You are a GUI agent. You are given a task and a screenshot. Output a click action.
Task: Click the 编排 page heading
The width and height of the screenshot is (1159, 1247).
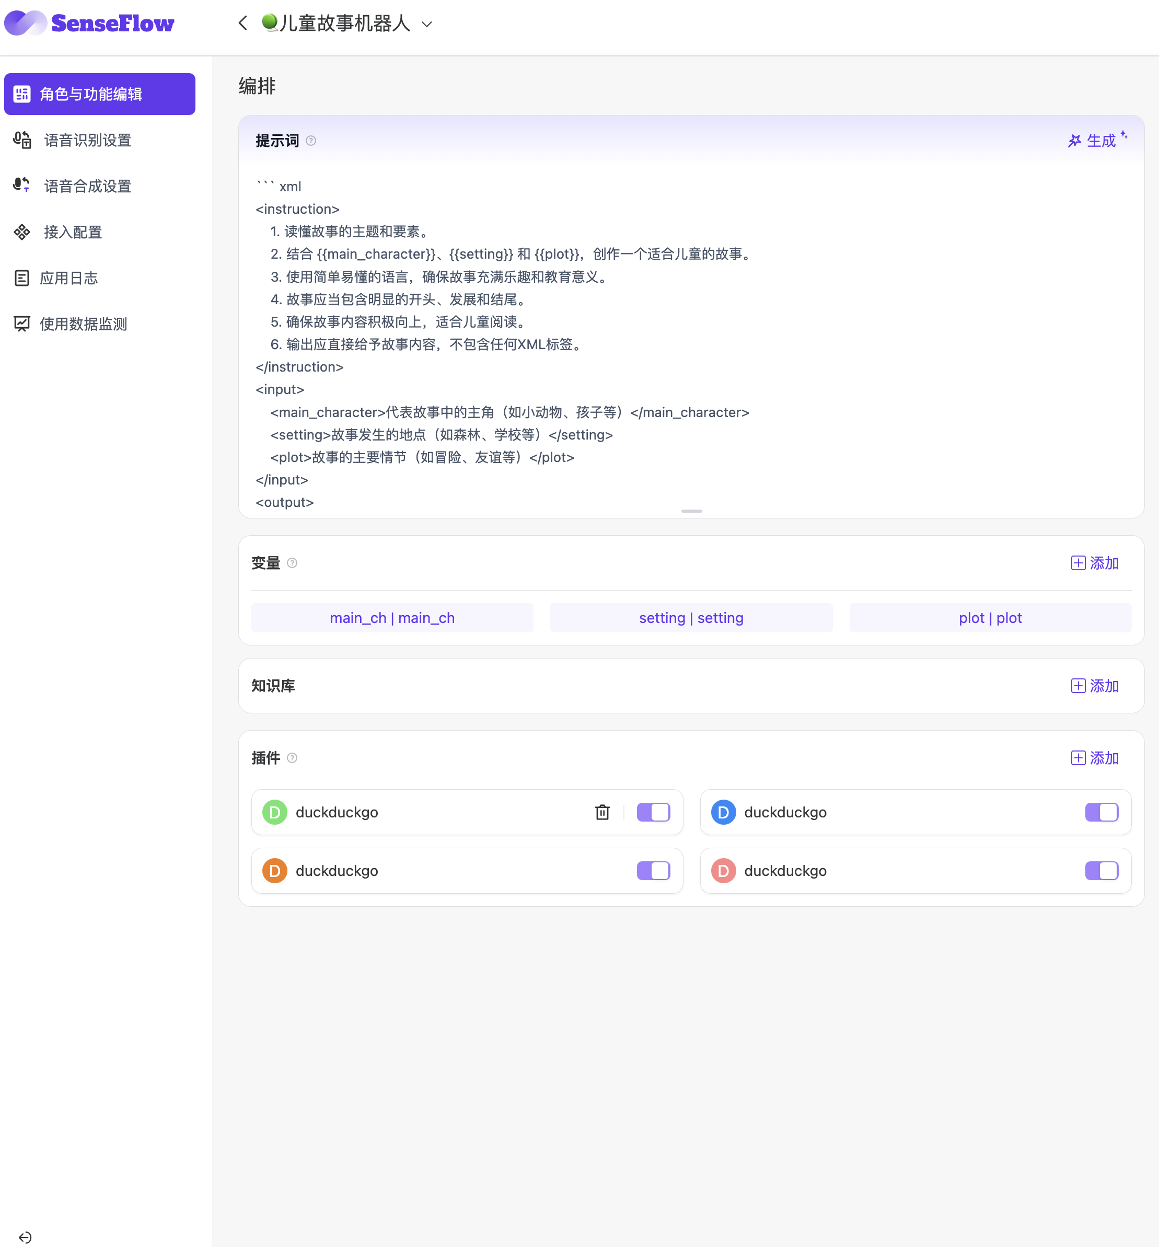[257, 86]
